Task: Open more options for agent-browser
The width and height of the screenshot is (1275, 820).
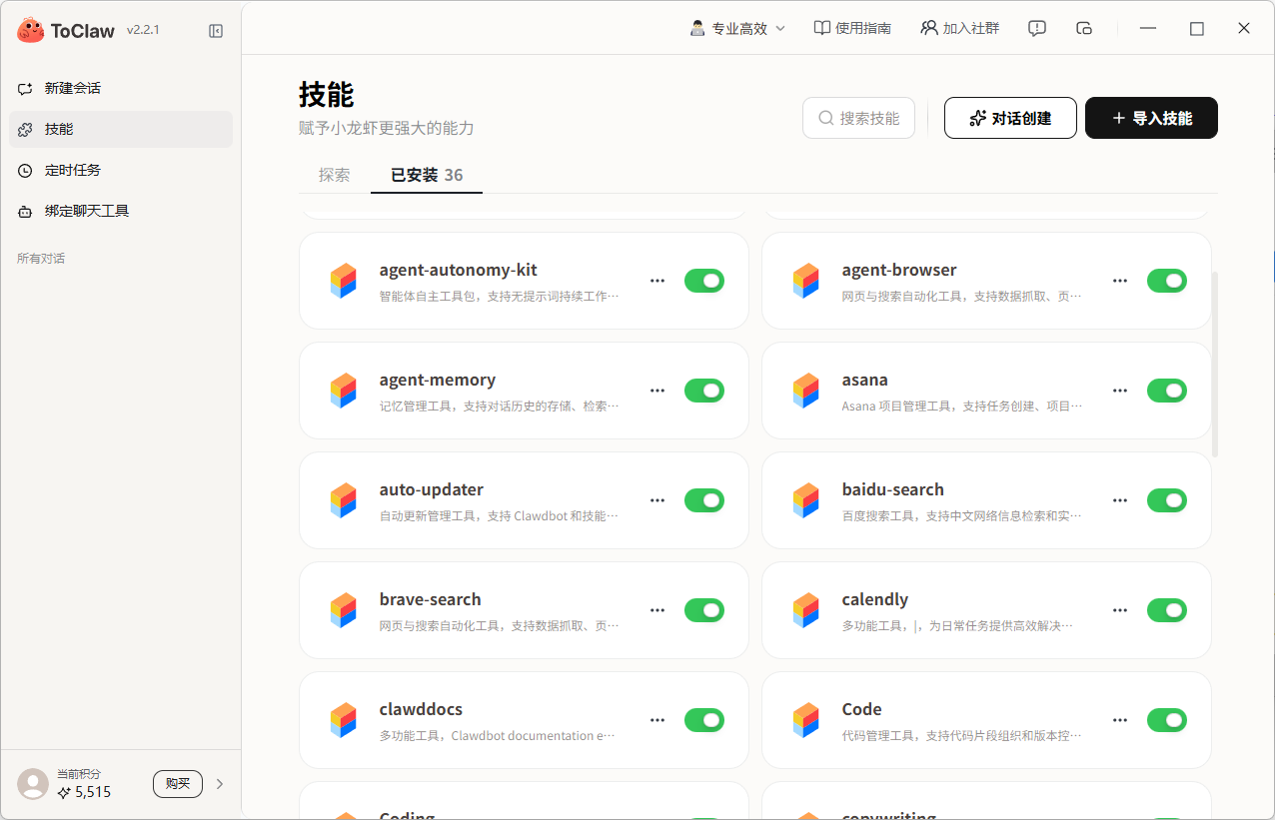Action: pos(1120,281)
